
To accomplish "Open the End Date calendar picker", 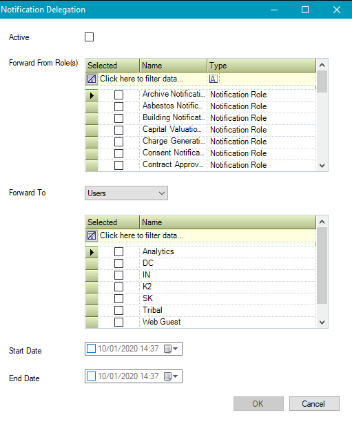I will click(x=171, y=376).
